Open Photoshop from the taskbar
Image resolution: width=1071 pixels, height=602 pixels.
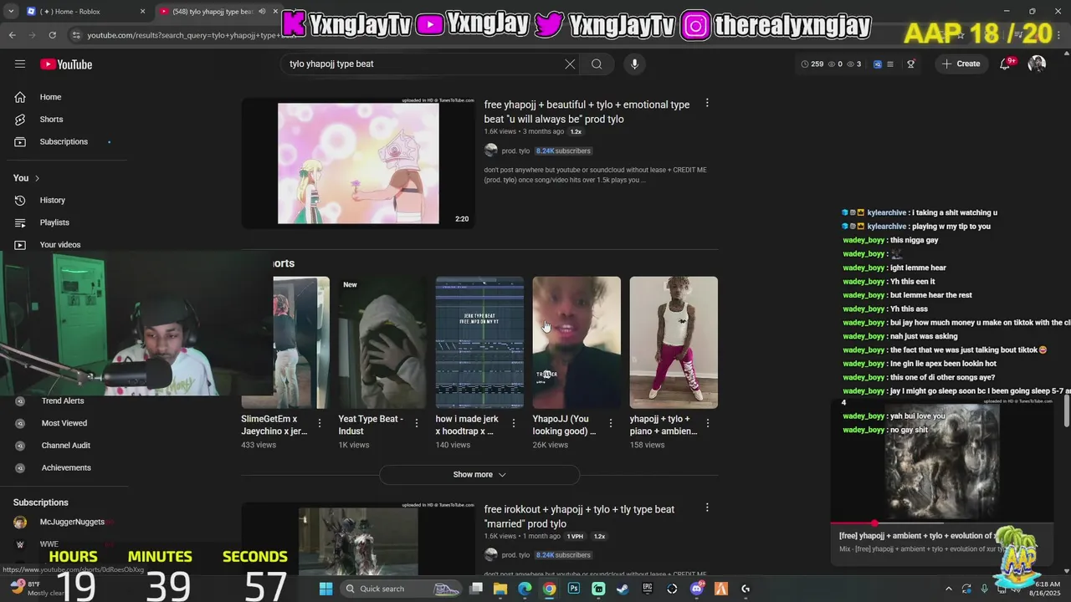pyautogui.click(x=574, y=589)
